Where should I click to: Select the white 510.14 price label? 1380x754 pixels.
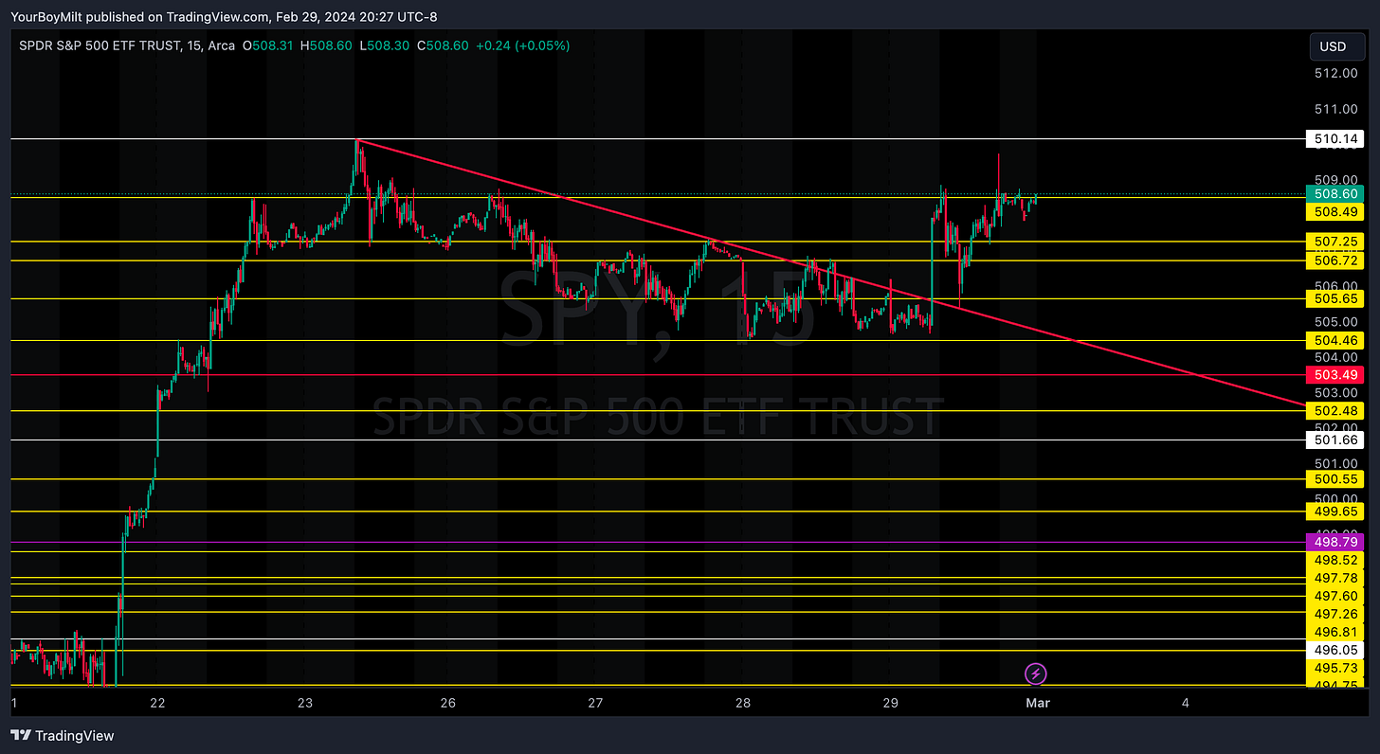[1335, 139]
